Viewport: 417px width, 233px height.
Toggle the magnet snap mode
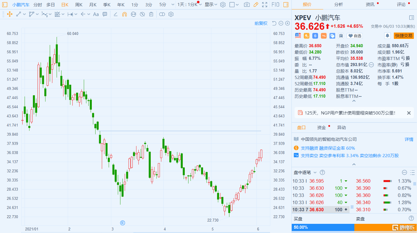(124, 14)
